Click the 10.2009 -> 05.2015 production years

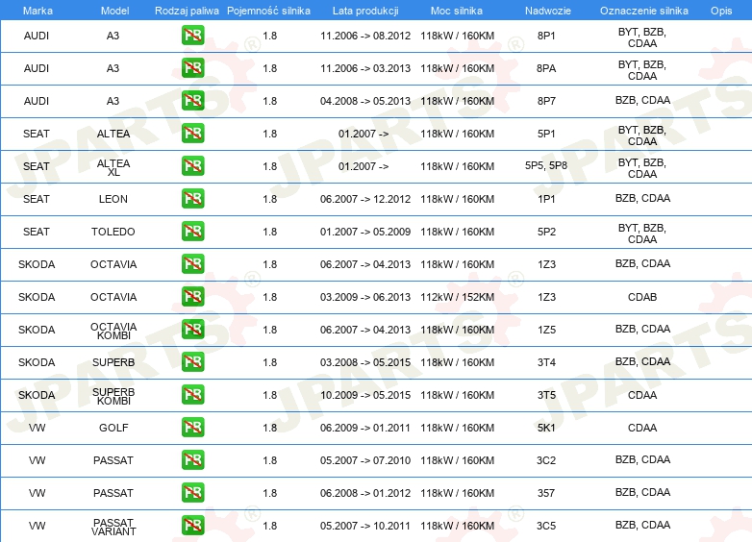pos(365,395)
